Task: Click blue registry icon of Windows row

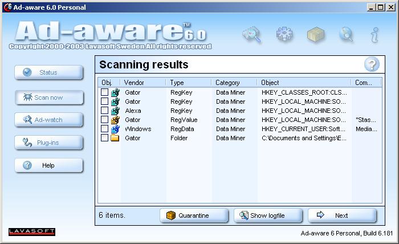Action: [x=115, y=129]
